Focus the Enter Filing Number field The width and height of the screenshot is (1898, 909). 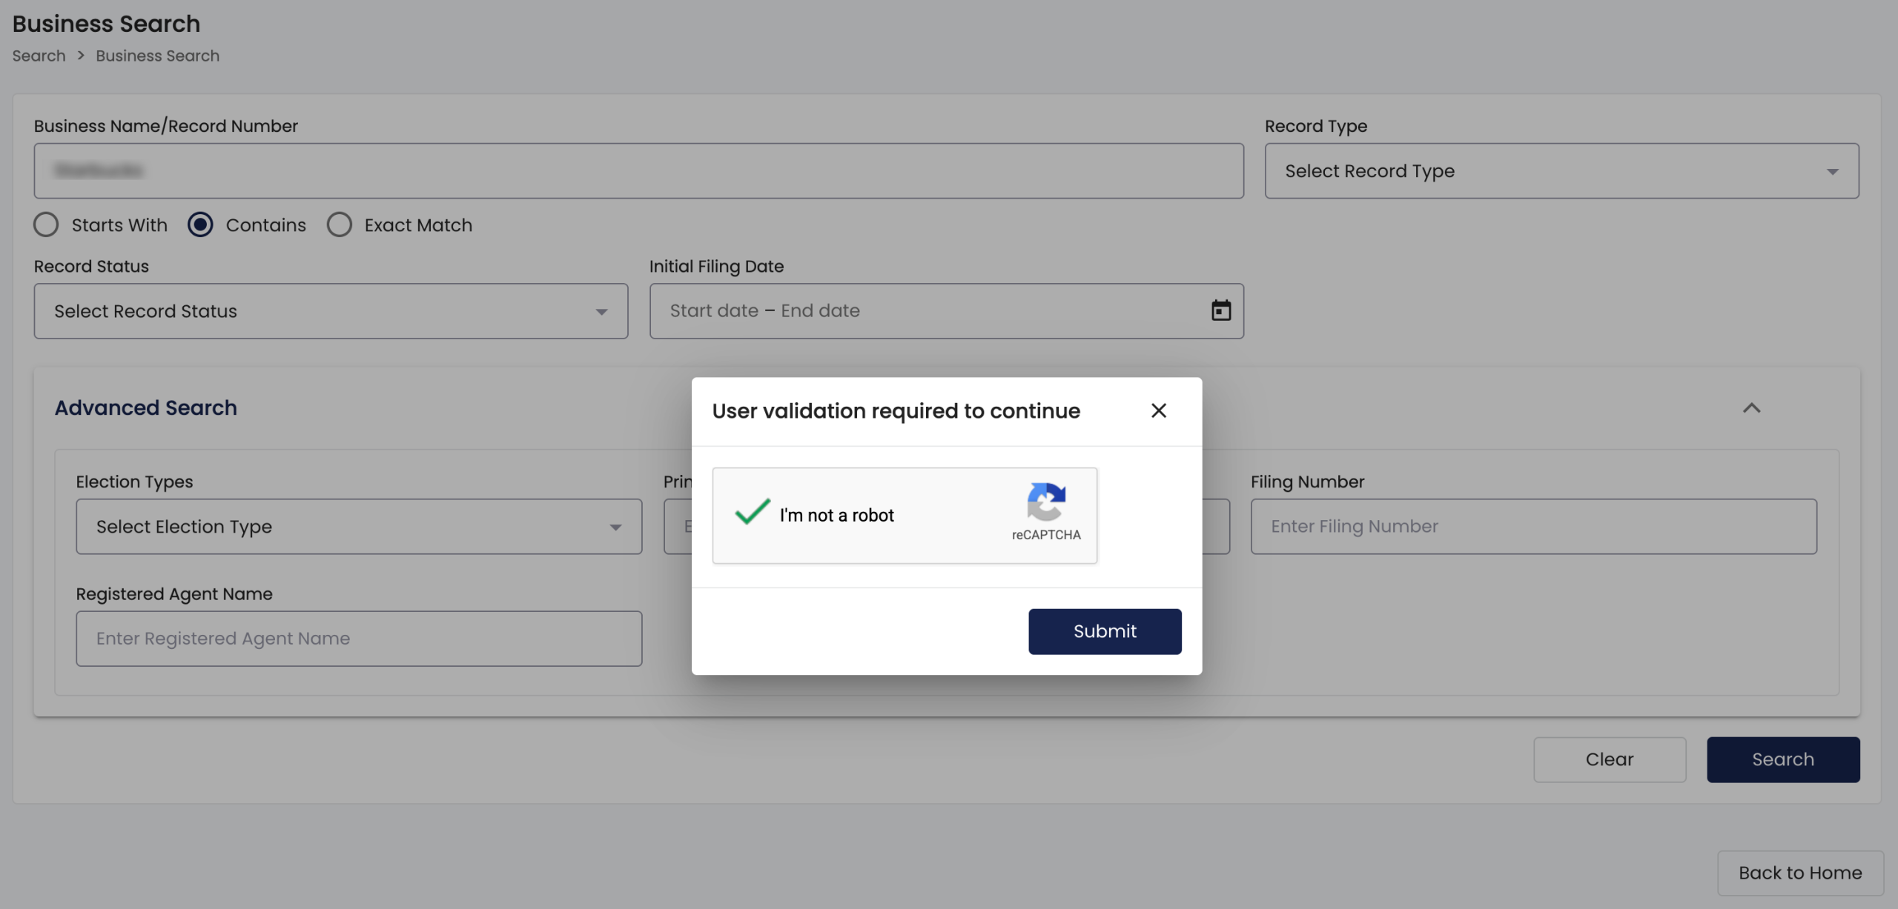1533,527
